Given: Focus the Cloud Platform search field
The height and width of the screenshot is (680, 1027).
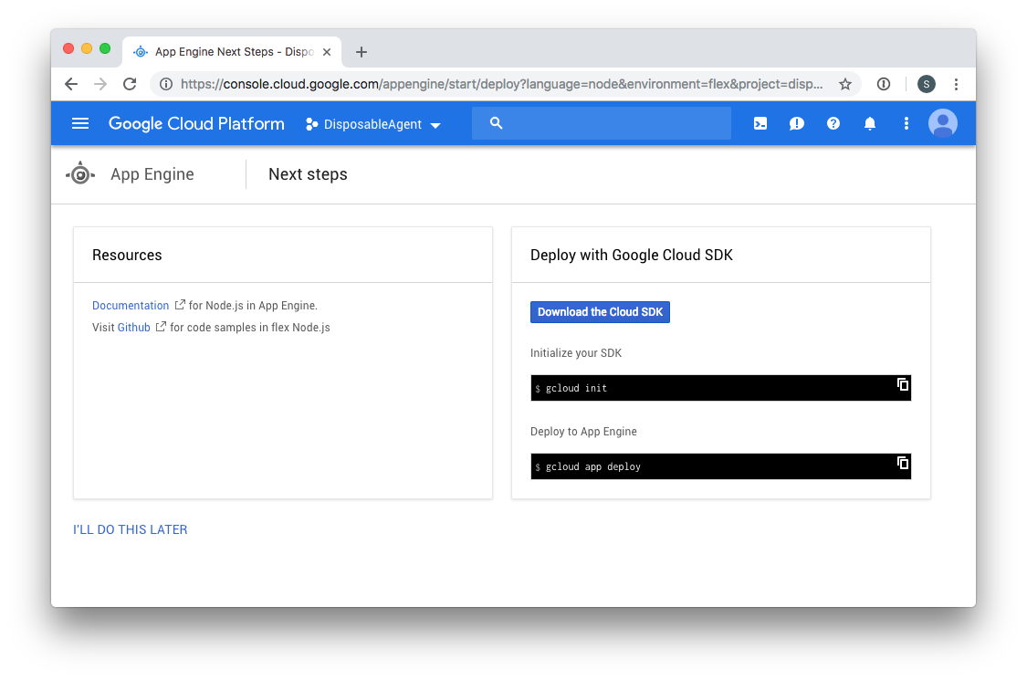Looking at the screenshot, I should point(612,123).
